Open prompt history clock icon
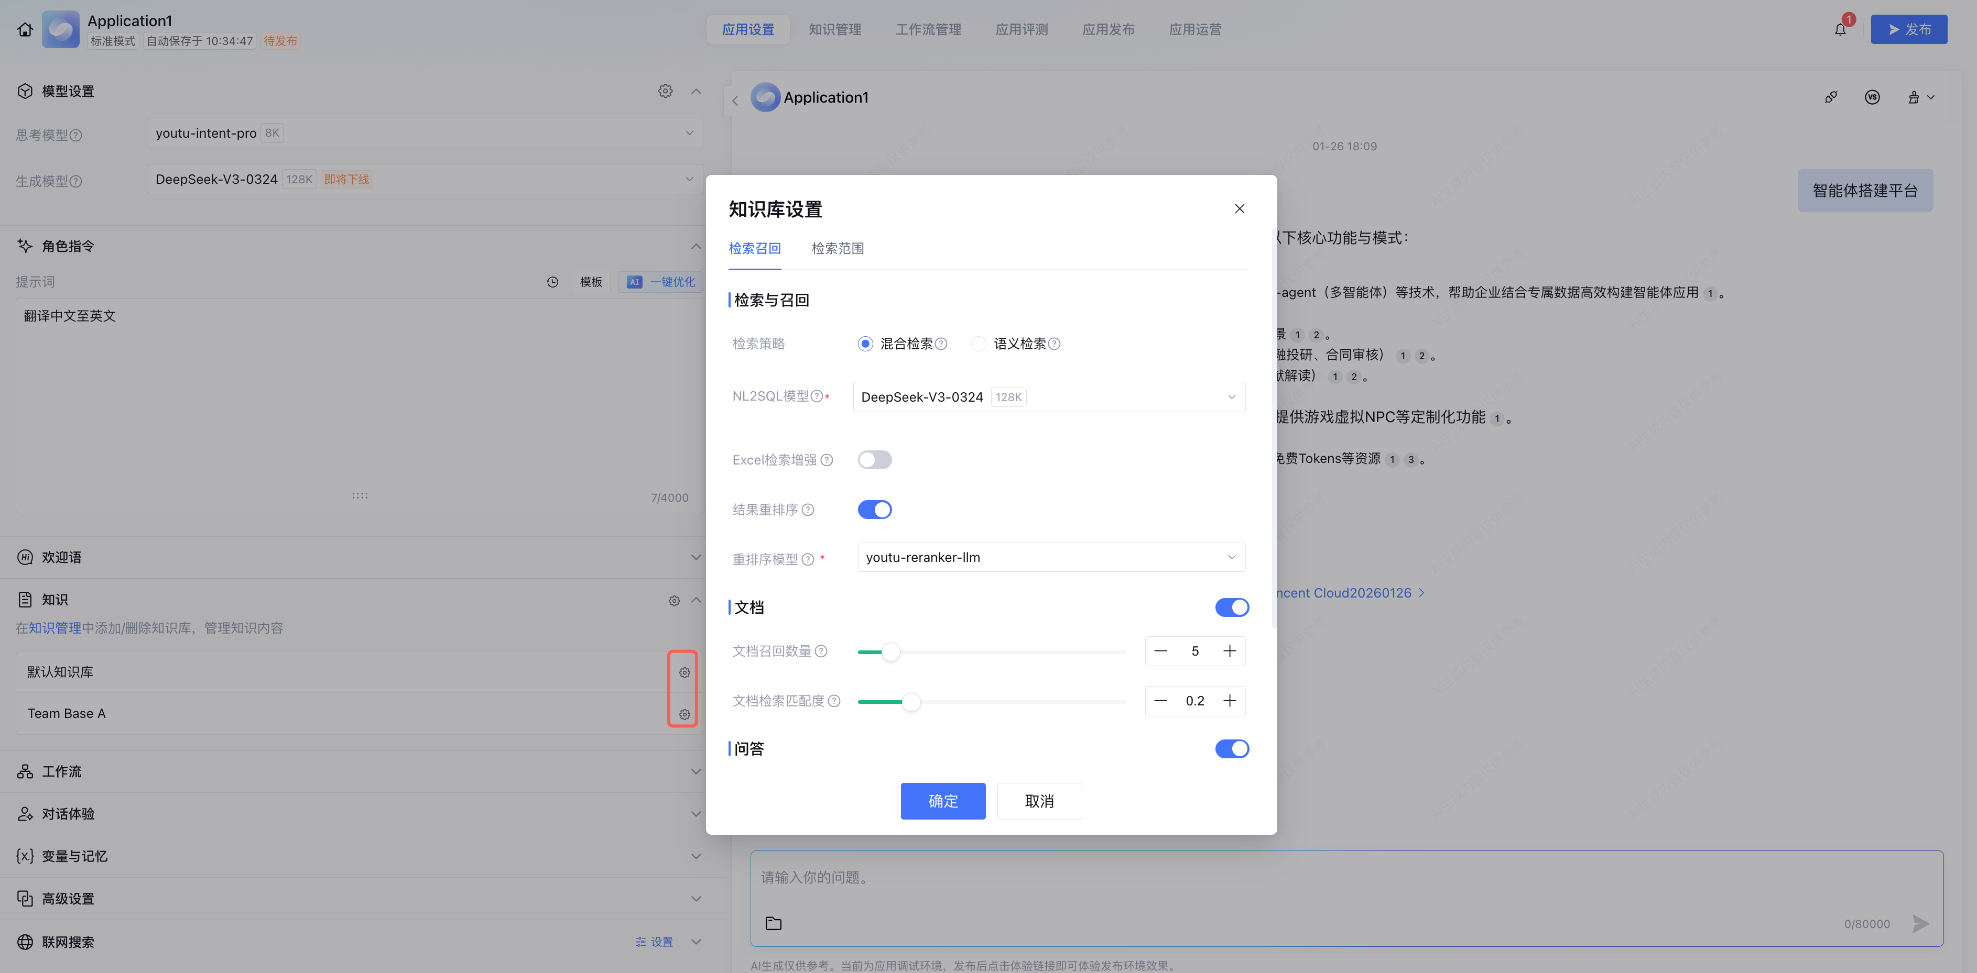The width and height of the screenshot is (1977, 973). click(552, 282)
